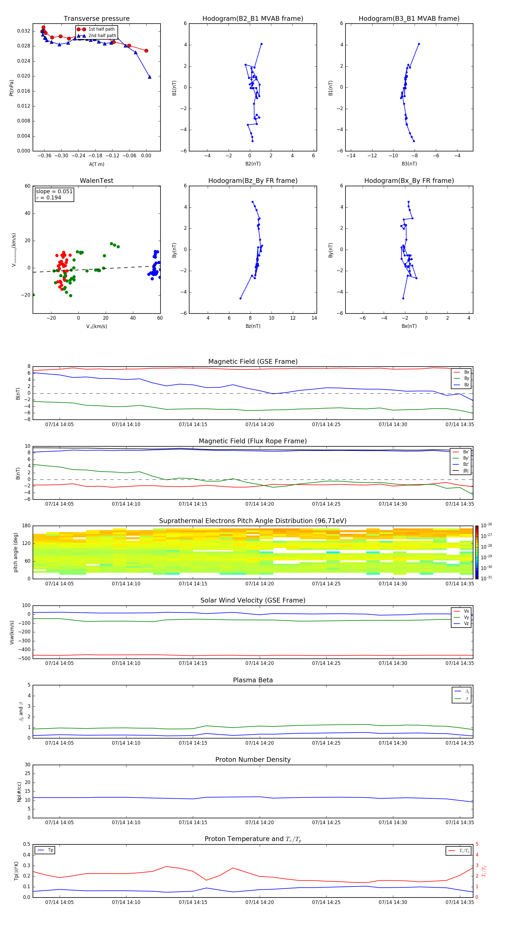
Task: Click the A(T·m) x-axis label
Action: click(x=96, y=164)
